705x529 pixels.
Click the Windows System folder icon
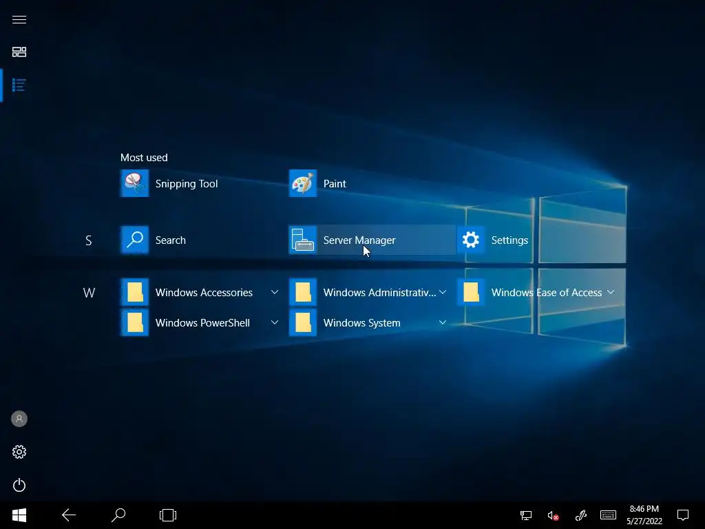(x=303, y=323)
